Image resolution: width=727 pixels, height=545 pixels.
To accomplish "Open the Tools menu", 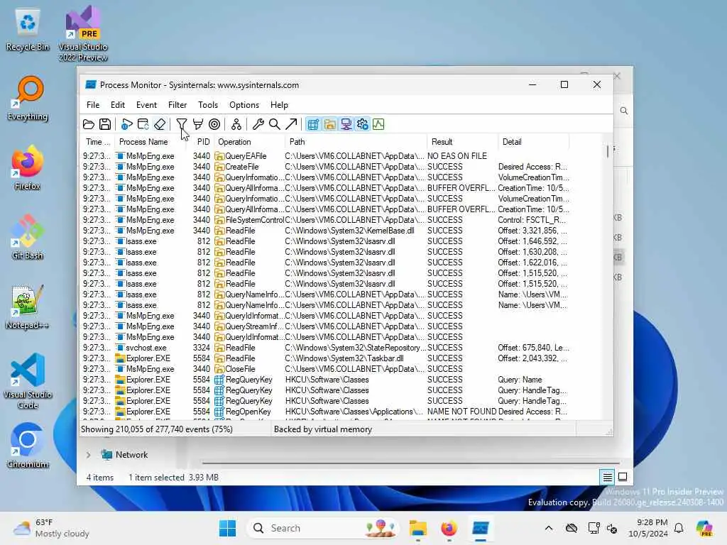I will point(208,105).
